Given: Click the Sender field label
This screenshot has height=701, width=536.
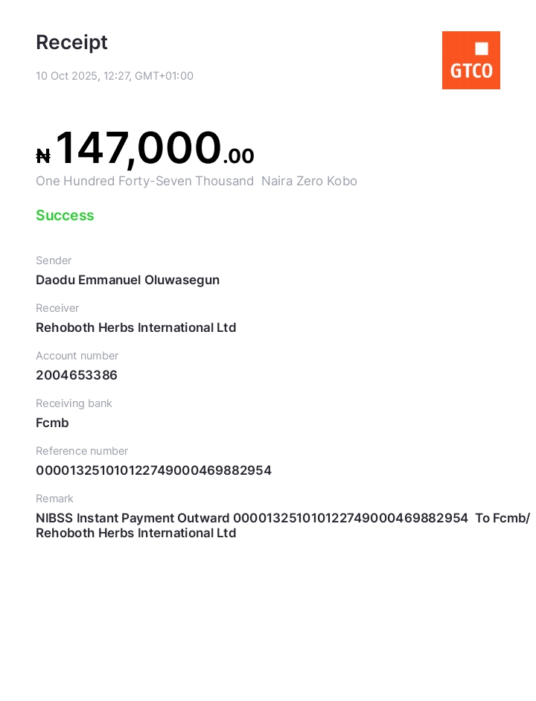Looking at the screenshot, I should [x=54, y=260].
